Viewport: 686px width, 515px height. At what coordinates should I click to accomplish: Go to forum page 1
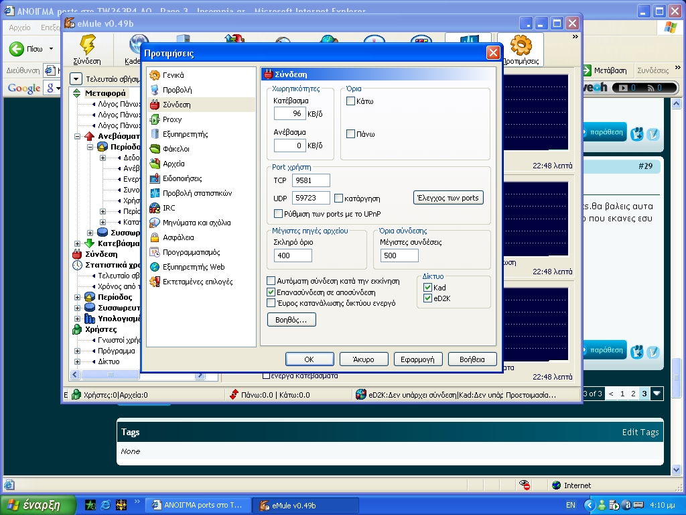point(622,393)
